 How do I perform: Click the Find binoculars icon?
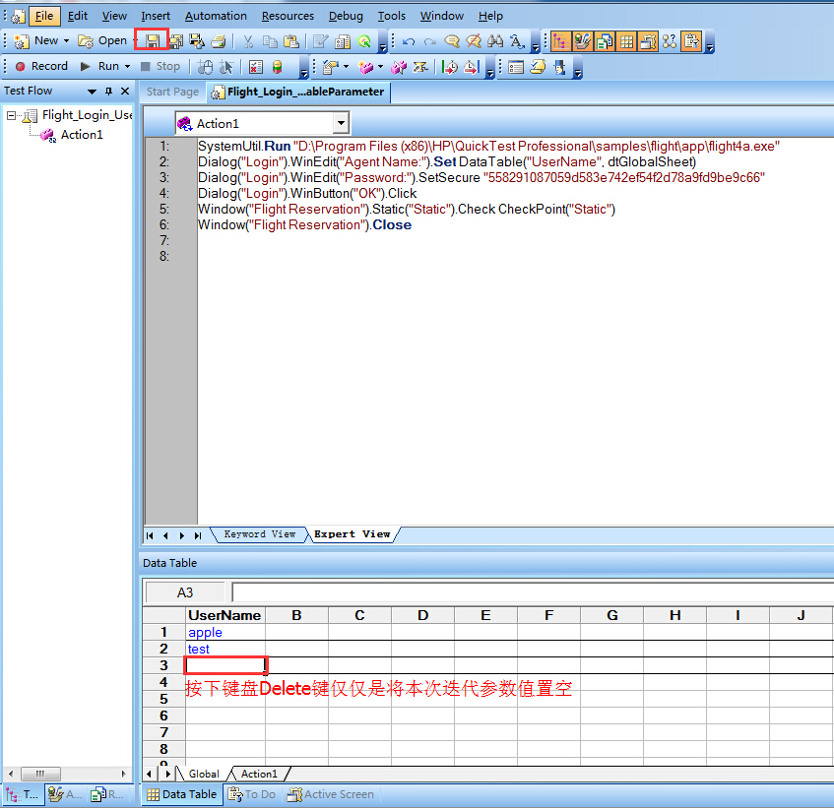click(495, 41)
